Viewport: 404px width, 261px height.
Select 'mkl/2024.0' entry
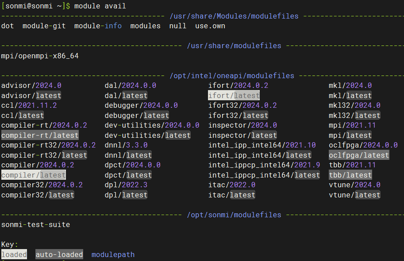[x=350, y=85]
